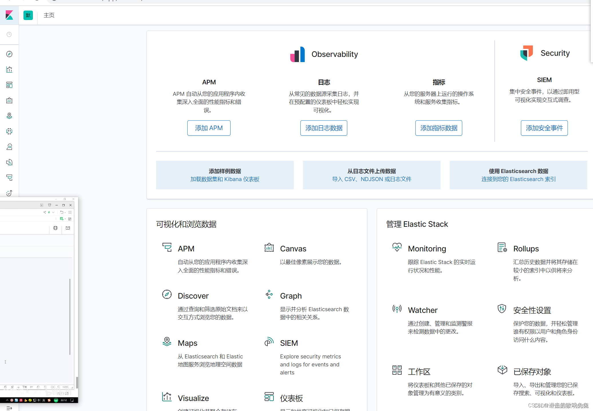Open recently viewed clock icon in sidebar

[9, 34]
